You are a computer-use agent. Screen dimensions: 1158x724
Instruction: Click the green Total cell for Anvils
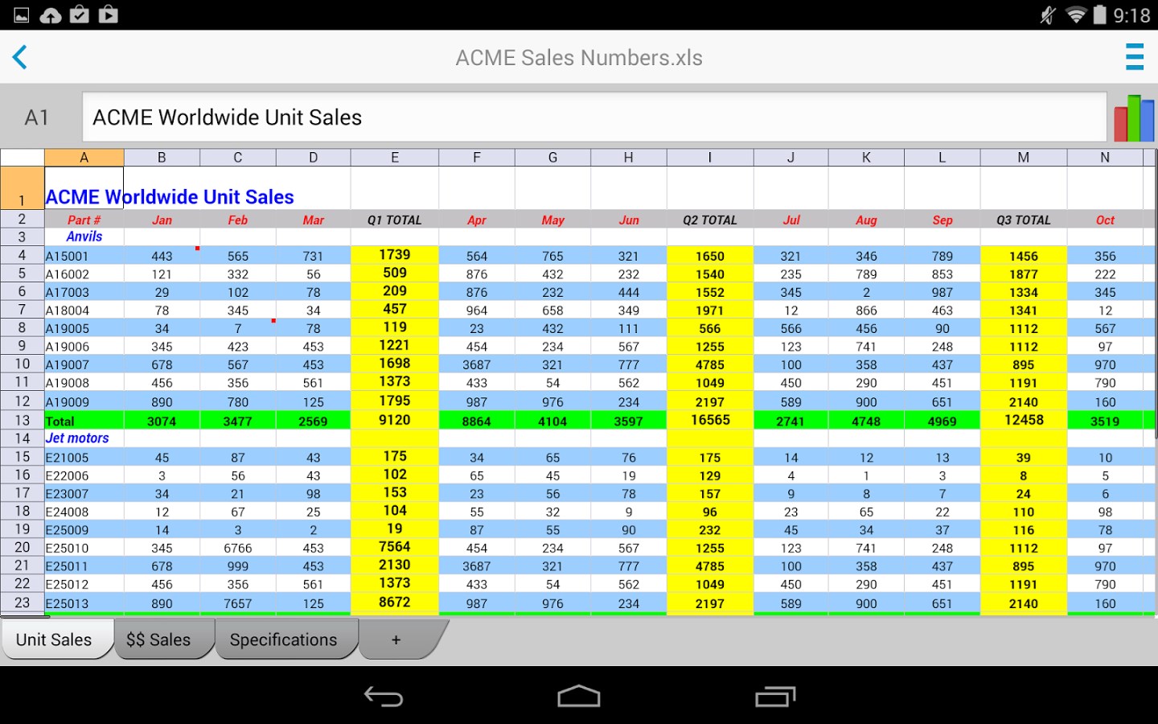(84, 420)
